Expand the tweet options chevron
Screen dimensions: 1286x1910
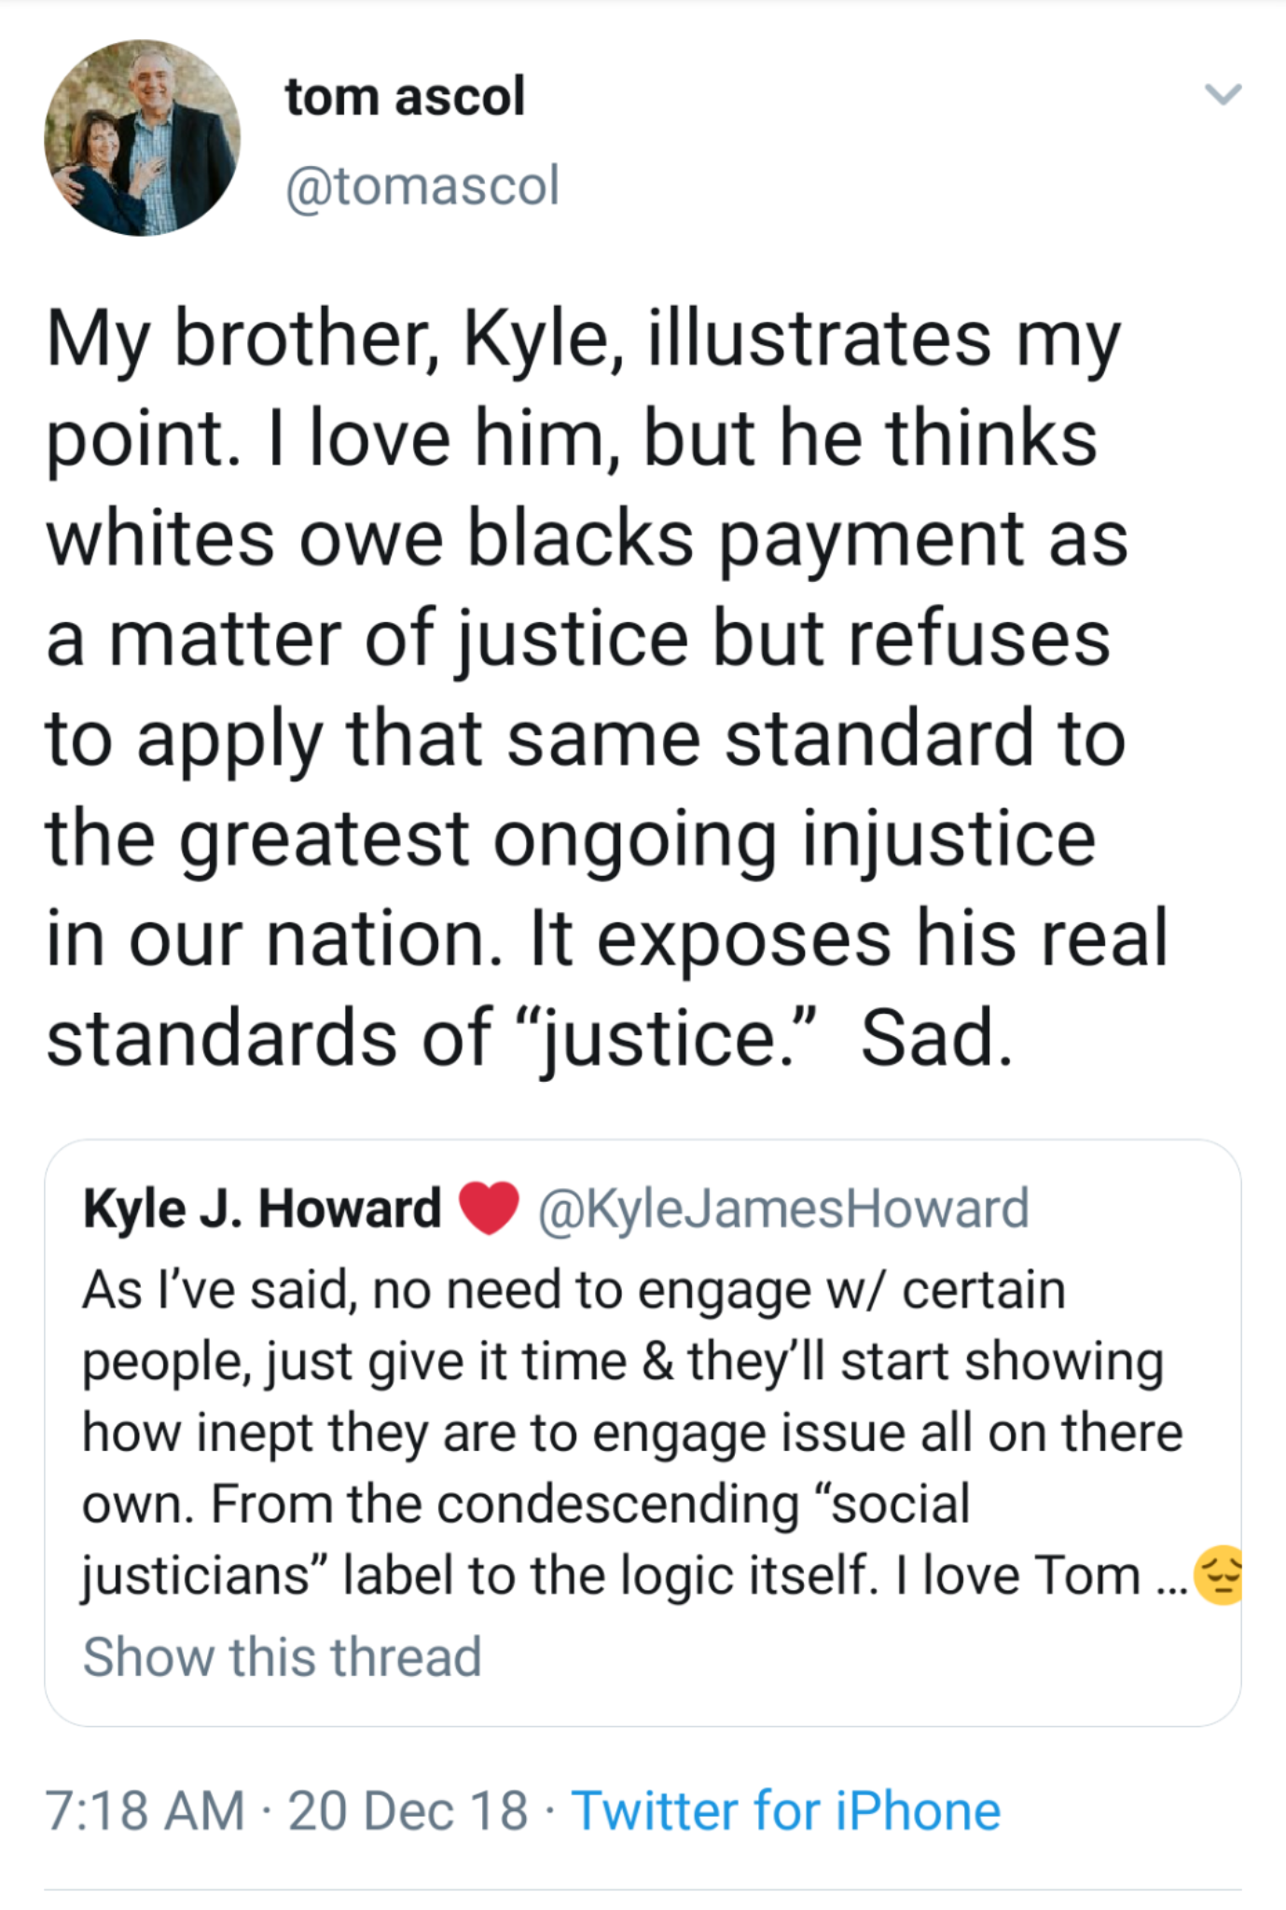[x=1222, y=94]
